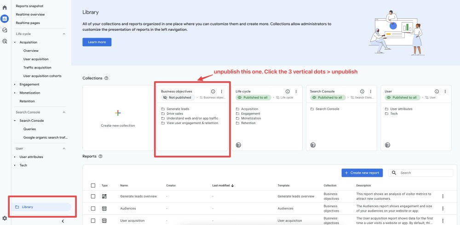Click Published to all status on Life cycle

coord(253,97)
